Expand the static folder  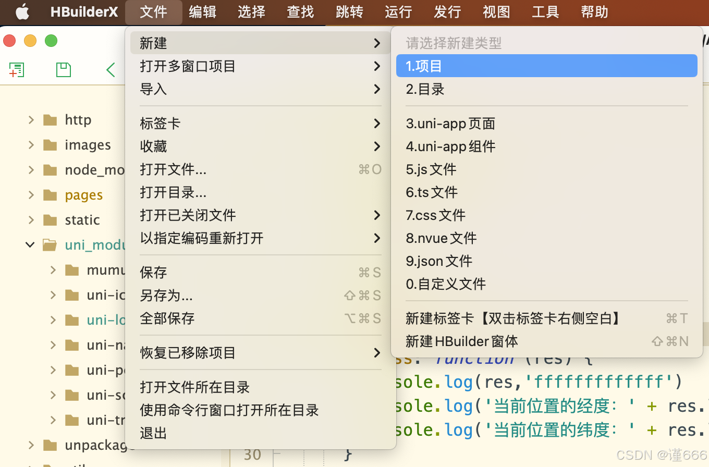click(31, 220)
